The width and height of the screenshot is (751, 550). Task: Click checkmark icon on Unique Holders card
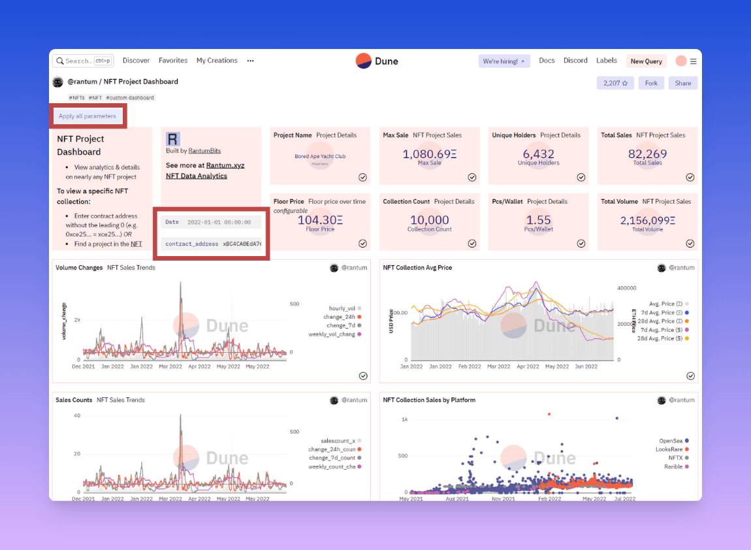tap(581, 177)
